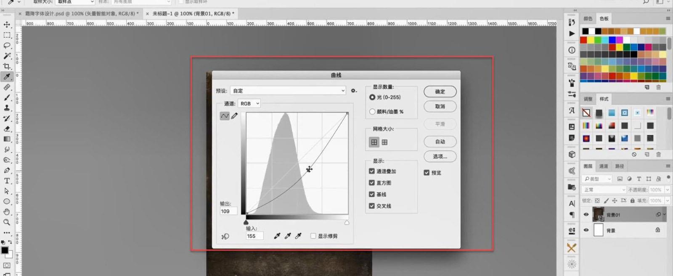
Task: Open the 通道 RGB channel dropdown
Action: pos(249,103)
